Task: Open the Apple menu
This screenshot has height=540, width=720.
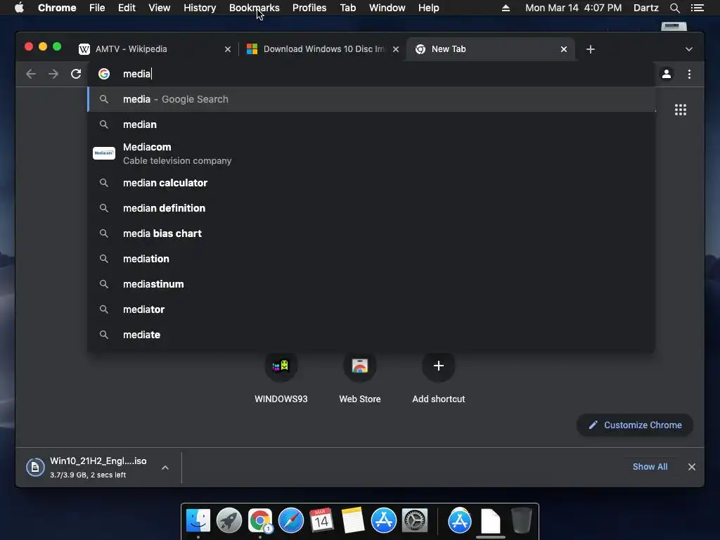Action: tap(19, 8)
